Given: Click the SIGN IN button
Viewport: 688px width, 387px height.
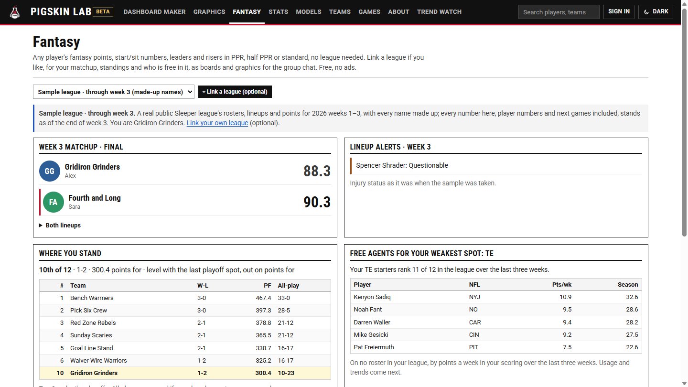Looking at the screenshot, I should 619,12.
